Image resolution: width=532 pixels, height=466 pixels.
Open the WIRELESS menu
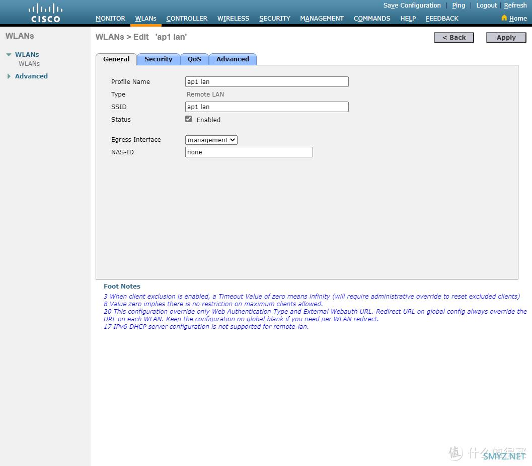click(233, 18)
